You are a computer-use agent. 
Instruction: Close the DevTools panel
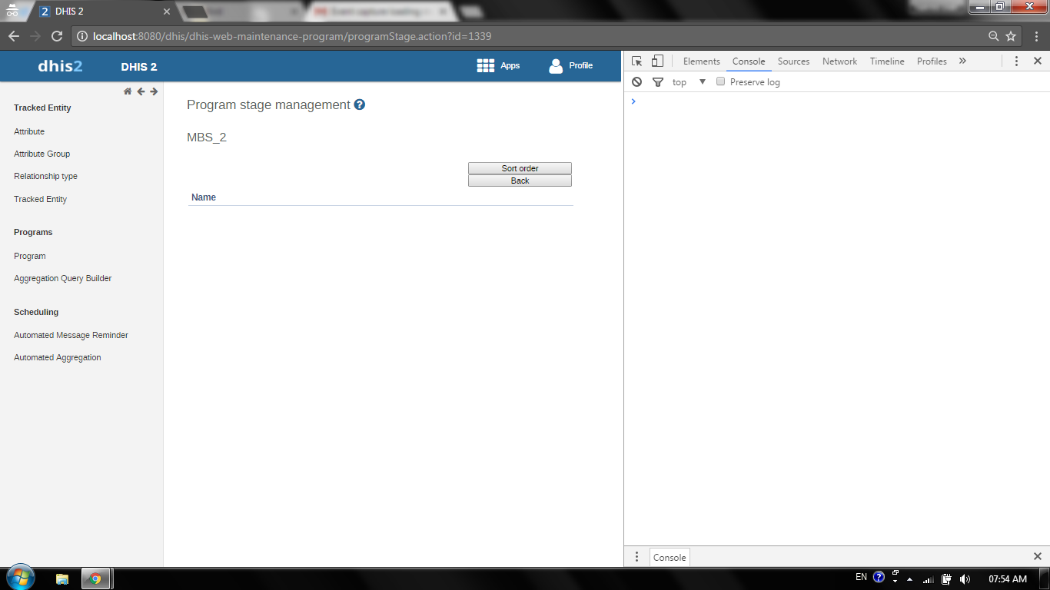(1037, 61)
